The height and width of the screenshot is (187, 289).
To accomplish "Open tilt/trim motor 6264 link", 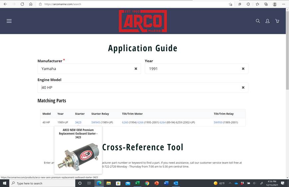I will point(163,122).
